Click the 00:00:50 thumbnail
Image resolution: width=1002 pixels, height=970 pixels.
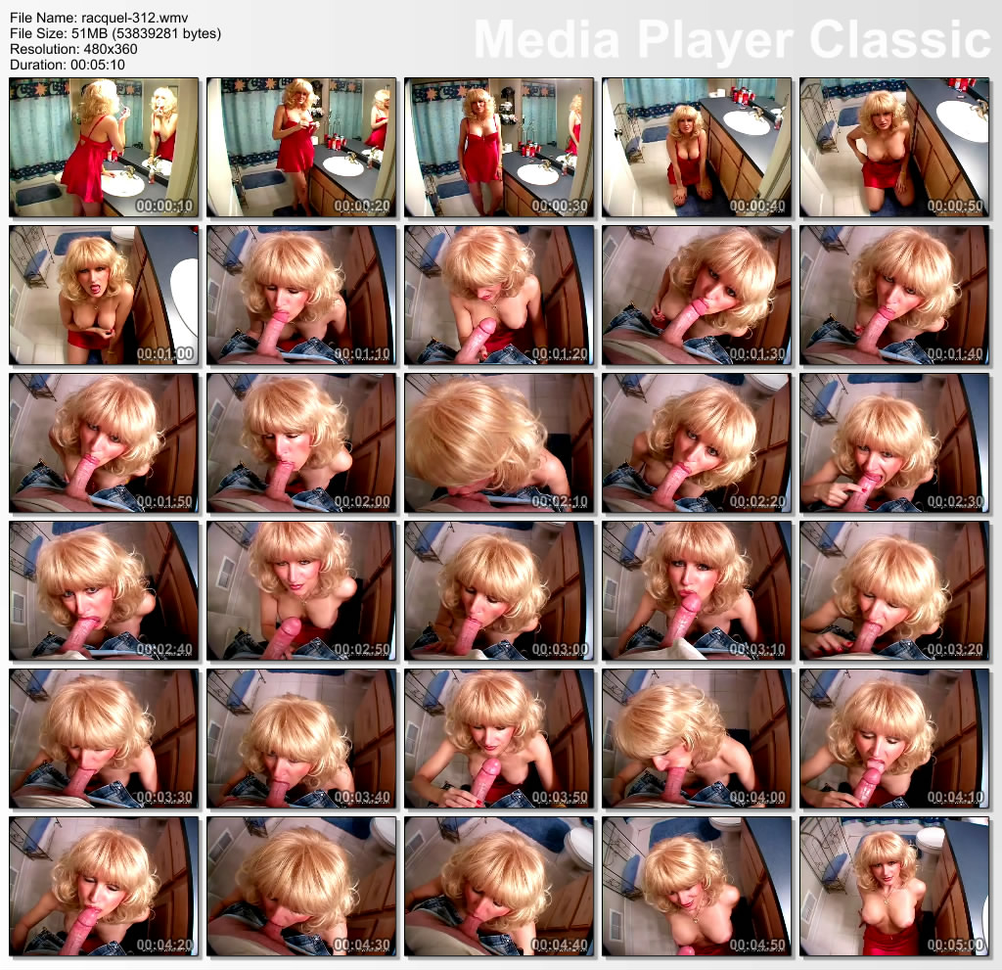(x=894, y=147)
